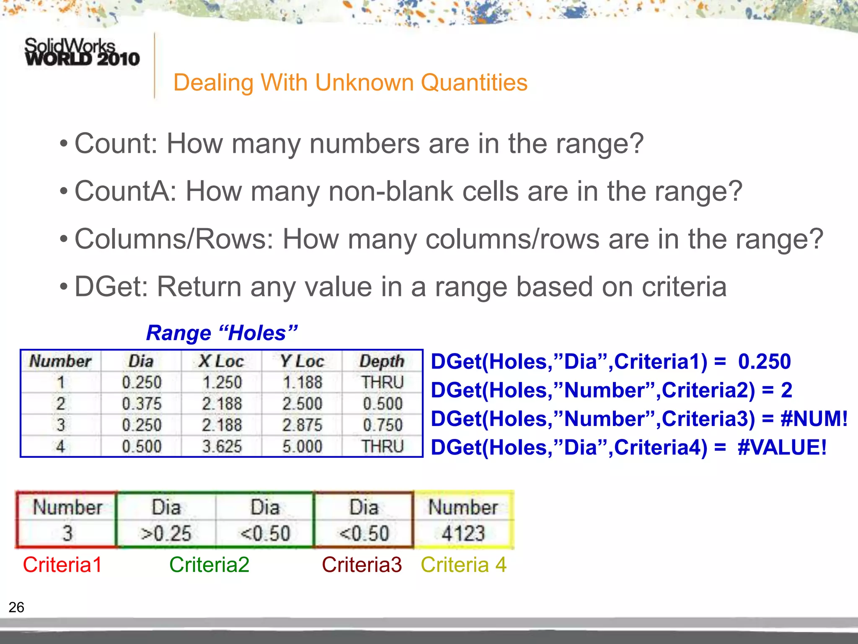Screen dimensions: 858x644
Task: Click the DGet bullet point text
Action: (x=400, y=287)
